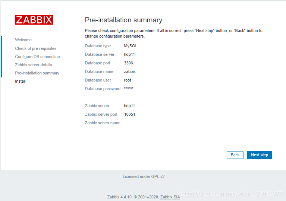Visit the Zabbix SIA link

[170, 197]
